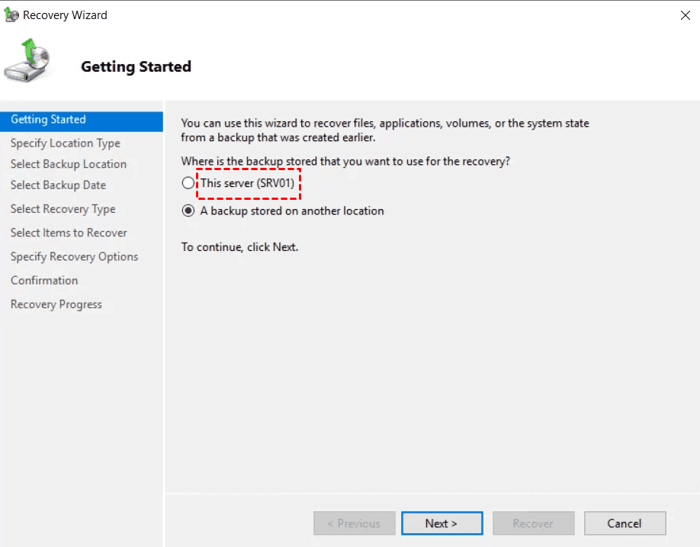This screenshot has width=700, height=547.
Task: Click the Cancel button
Action: pyautogui.click(x=625, y=523)
